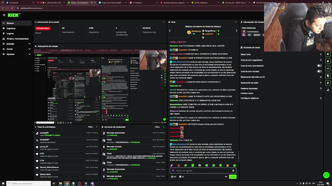
Task: Toggle the wrench widget icon in right strip
Action: (x=328, y=83)
